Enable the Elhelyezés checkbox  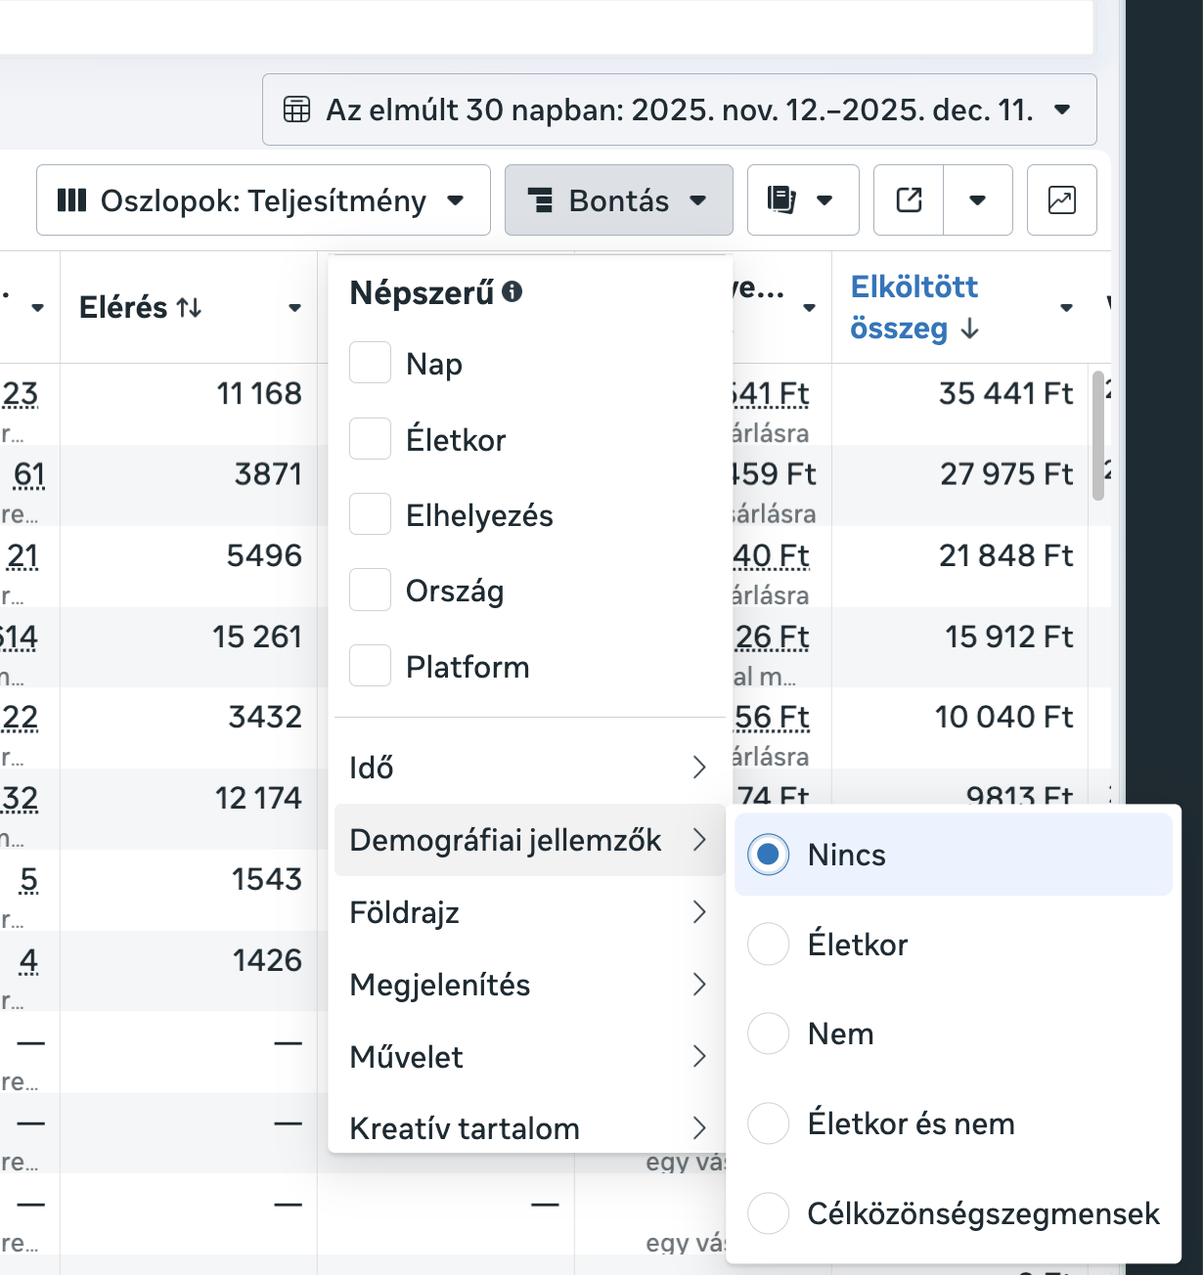pyautogui.click(x=370, y=514)
